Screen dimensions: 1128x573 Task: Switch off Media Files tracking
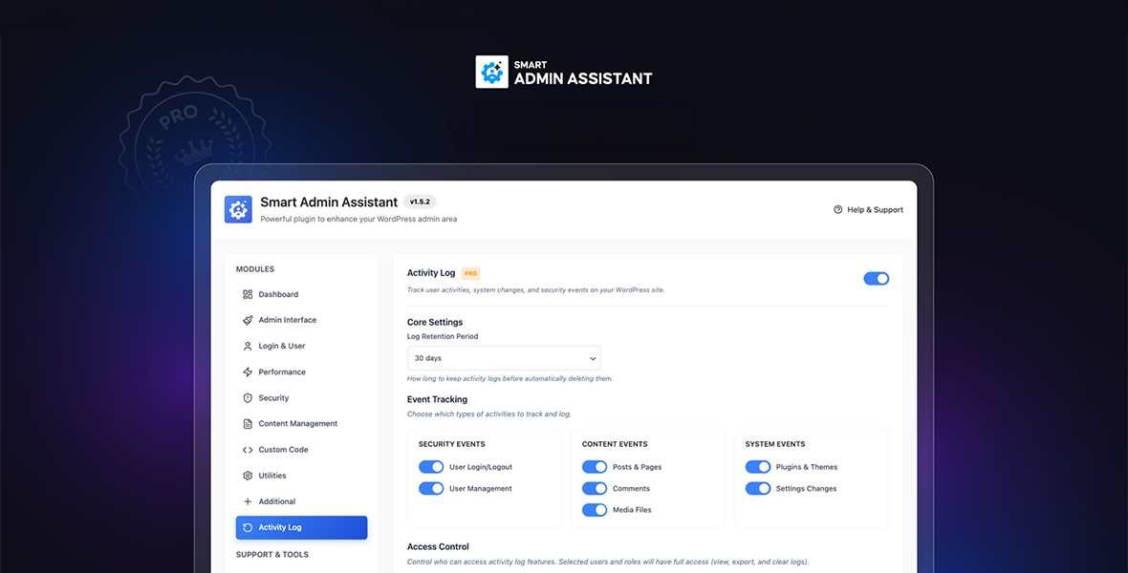(595, 510)
